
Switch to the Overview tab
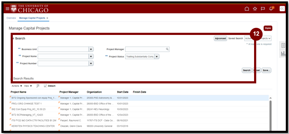point(11,18)
